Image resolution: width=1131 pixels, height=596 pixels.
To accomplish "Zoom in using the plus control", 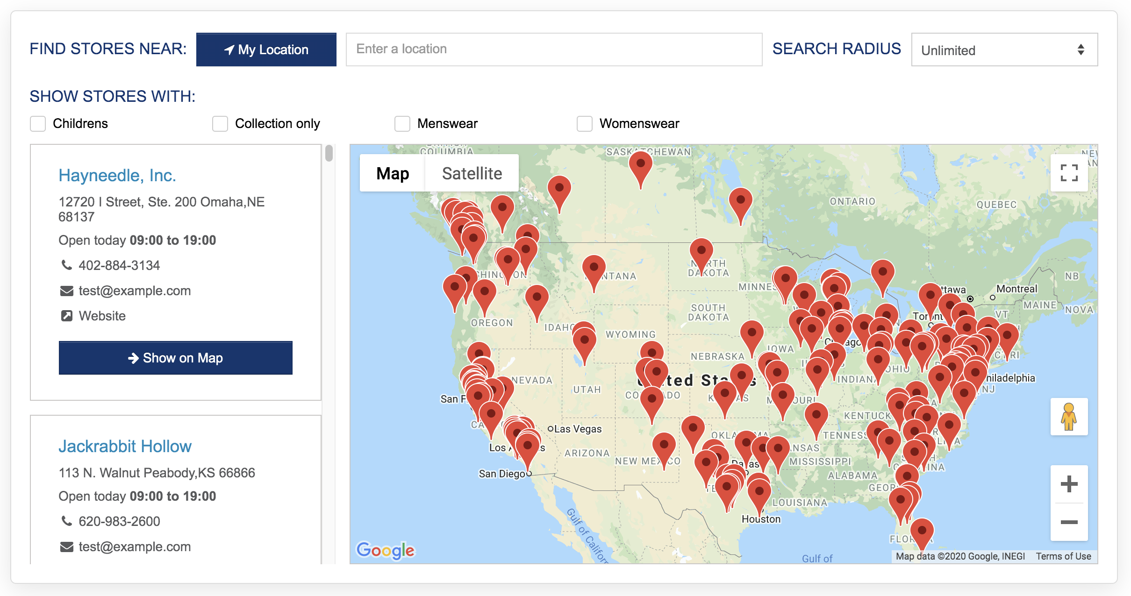I will (x=1069, y=484).
